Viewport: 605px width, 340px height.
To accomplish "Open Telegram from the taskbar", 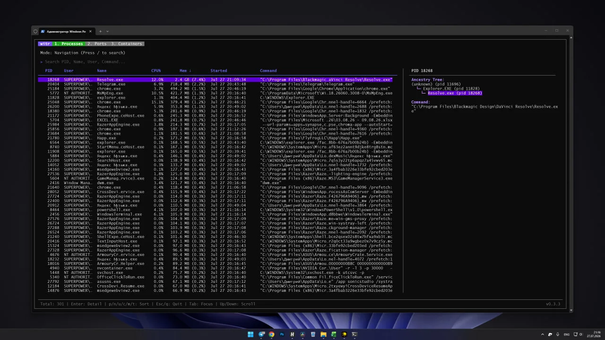I will click(261, 334).
